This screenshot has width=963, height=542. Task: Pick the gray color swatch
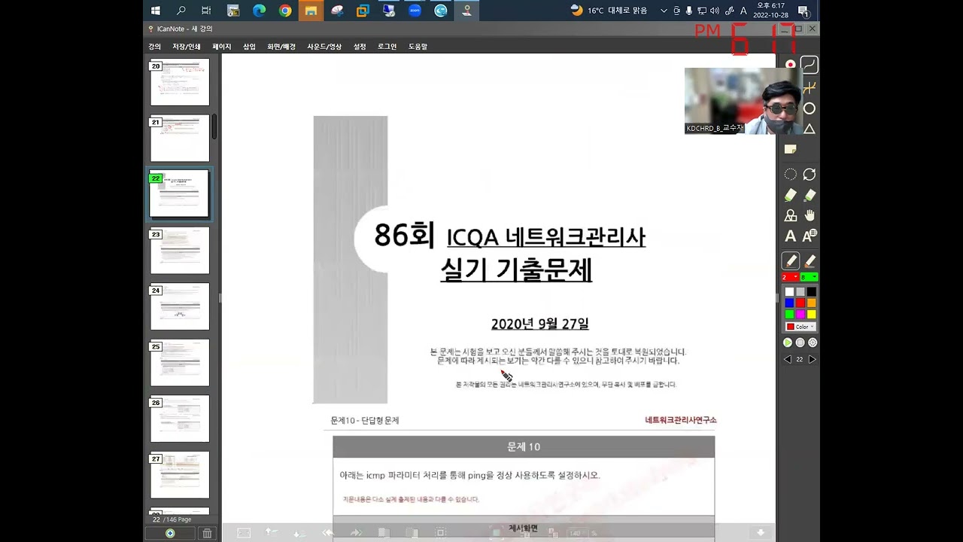click(800, 292)
